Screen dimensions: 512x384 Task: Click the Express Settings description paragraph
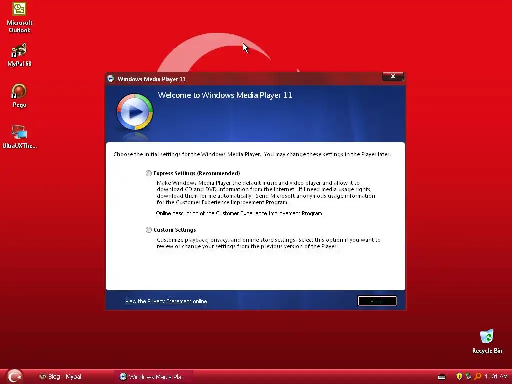tap(266, 192)
